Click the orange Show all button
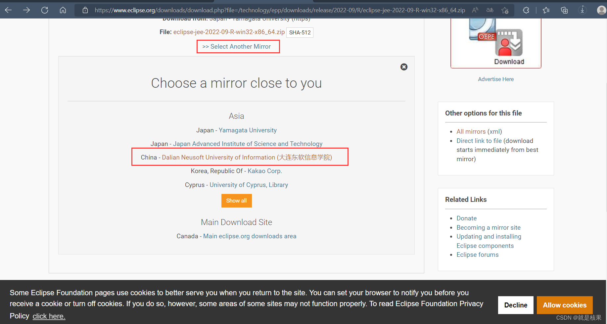607x324 pixels. (x=236, y=201)
